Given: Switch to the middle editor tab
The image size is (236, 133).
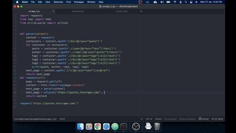Looking at the screenshot, I should [78, 11].
